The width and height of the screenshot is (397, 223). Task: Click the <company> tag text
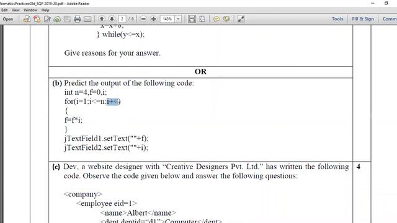(83, 194)
